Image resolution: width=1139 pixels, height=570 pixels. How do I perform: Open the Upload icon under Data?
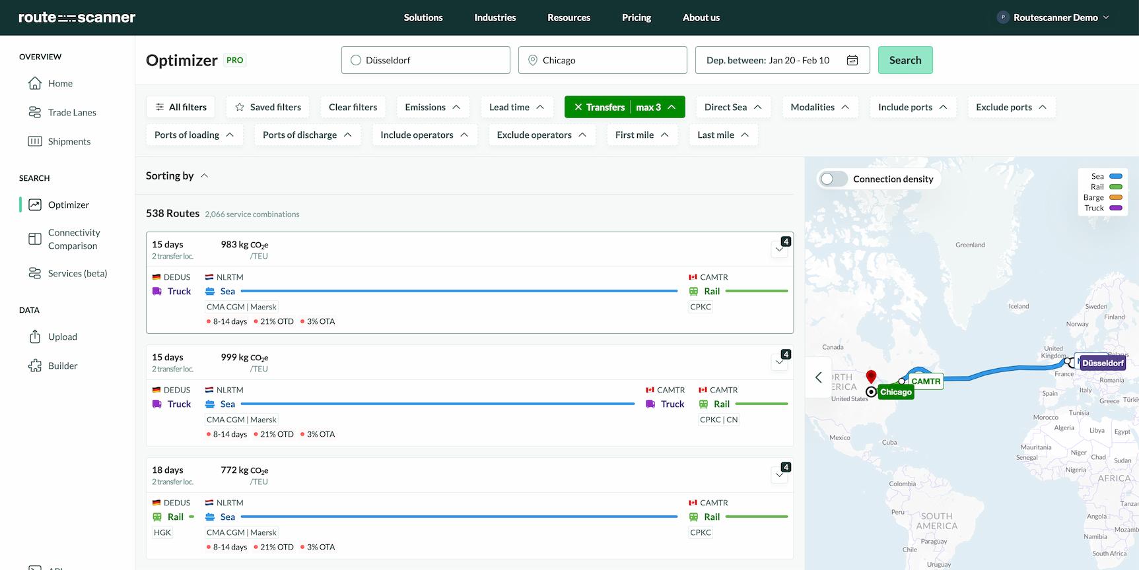(35, 336)
